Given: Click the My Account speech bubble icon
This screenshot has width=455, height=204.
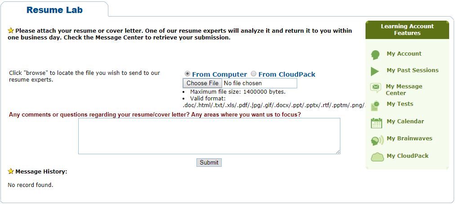Looking at the screenshot, I should pyautogui.click(x=375, y=55).
